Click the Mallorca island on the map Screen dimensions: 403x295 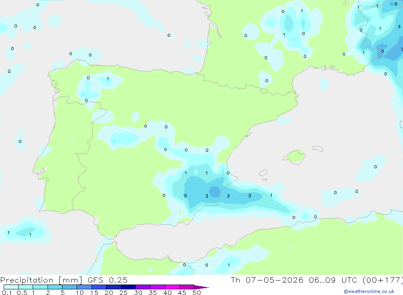(x=295, y=157)
